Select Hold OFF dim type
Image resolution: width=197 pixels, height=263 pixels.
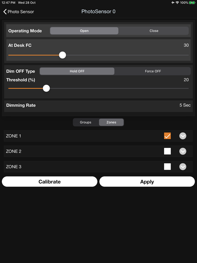[77, 71]
